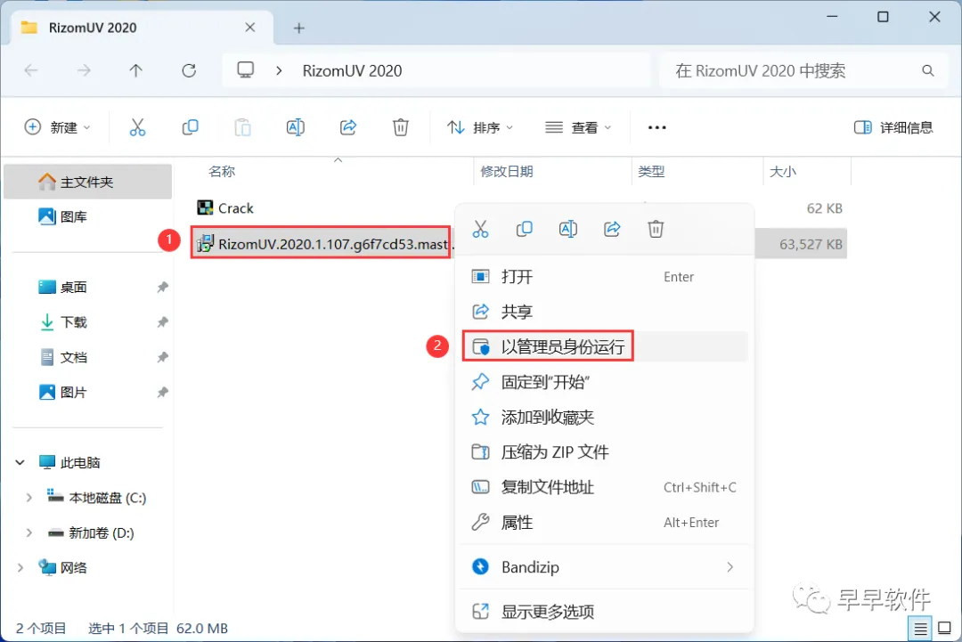The image size is (962, 642).
Task: Open 桌面 in the sidebar
Action: 87,287
